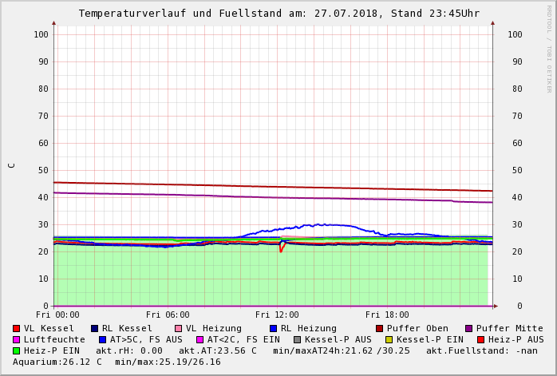Select the green Heiz-P EIN swatch
This screenshot has width=557, height=376.
[x=17, y=350]
